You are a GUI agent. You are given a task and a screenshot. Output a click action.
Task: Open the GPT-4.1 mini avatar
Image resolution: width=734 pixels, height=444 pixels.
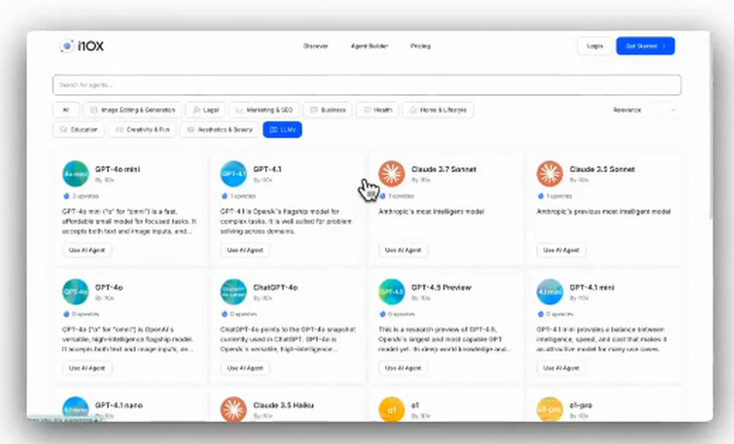(x=550, y=291)
